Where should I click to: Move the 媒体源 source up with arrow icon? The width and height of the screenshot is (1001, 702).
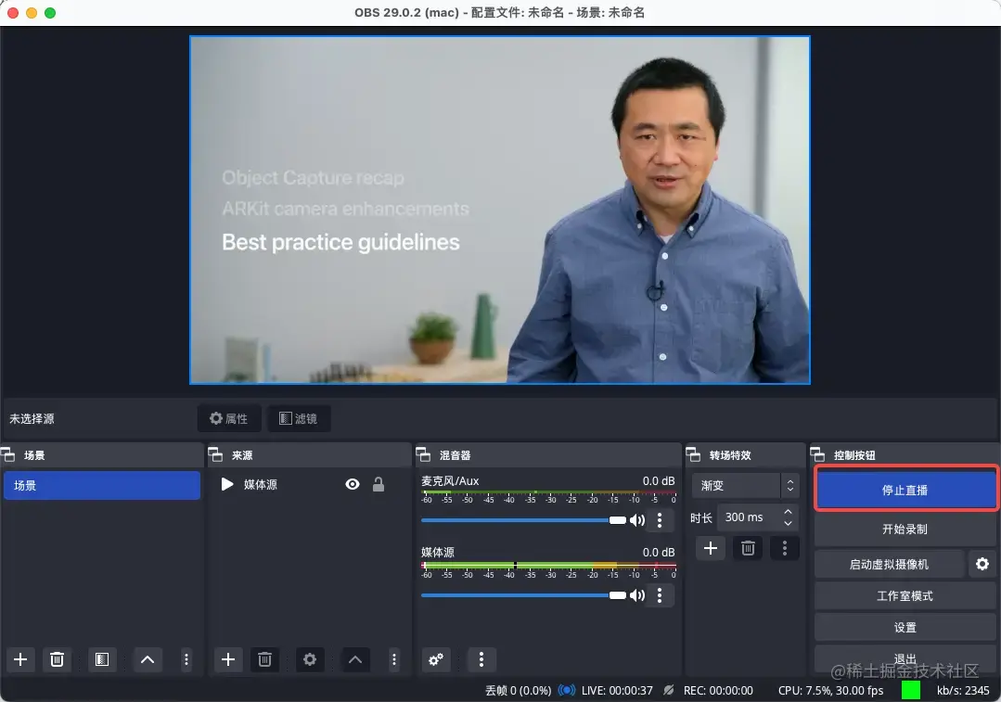pyautogui.click(x=355, y=659)
